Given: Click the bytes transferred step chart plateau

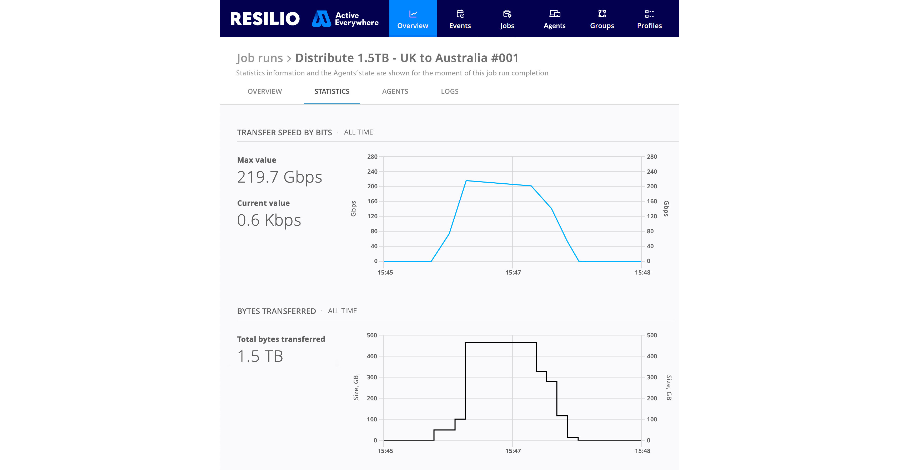Looking at the screenshot, I should tap(501, 343).
